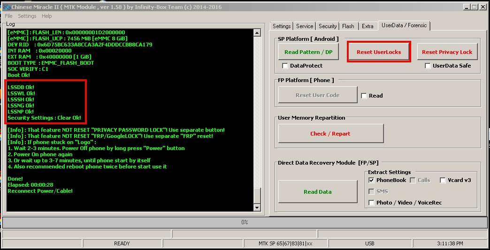Click the PRIVACY PASSWORD LOCK info log line
Screen dimensions: 490x250
(116, 130)
